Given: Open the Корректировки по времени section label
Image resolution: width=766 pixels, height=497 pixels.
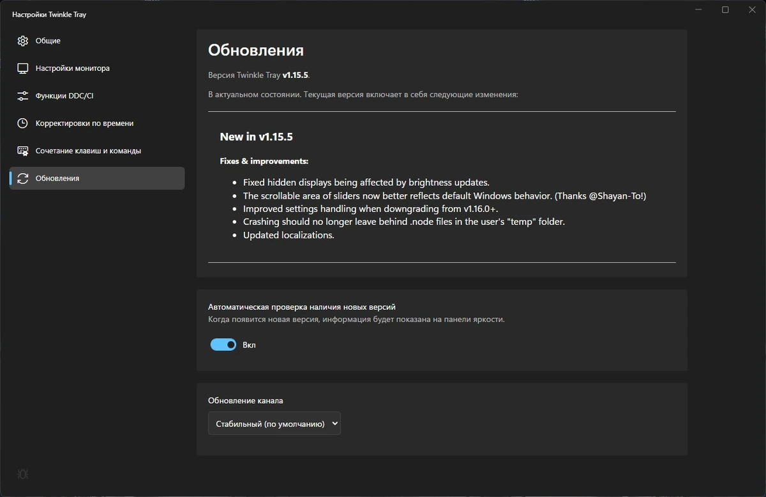Looking at the screenshot, I should 84,123.
